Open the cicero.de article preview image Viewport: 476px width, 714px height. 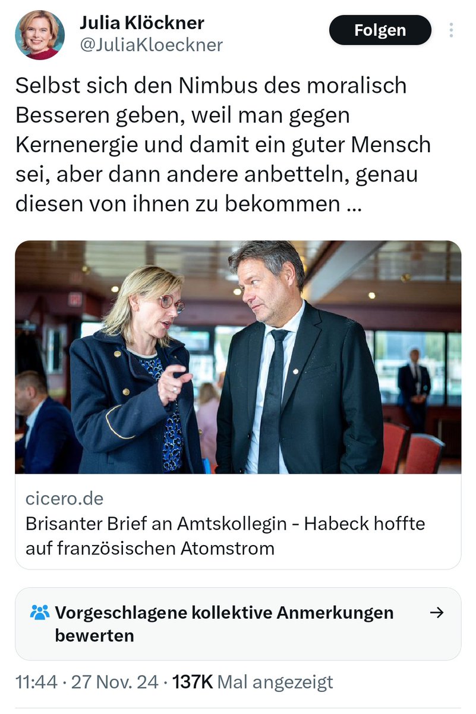point(238,357)
